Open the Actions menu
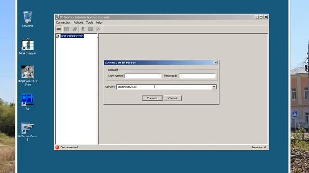Image resolution: width=309 pixels, height=173 pixels. [x=78, y=23]
